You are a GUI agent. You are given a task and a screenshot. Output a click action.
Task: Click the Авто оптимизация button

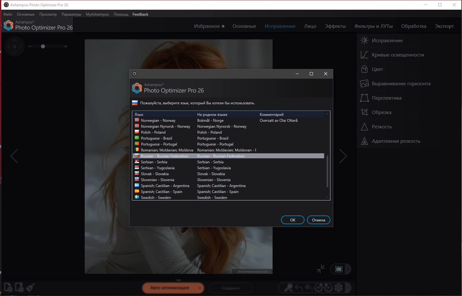coord(169,288)
